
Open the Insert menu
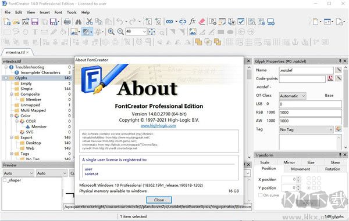(45, 12)
